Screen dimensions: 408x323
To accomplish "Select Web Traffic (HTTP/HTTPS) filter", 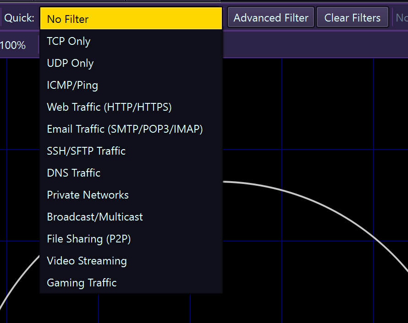I will tap(109, 107).
